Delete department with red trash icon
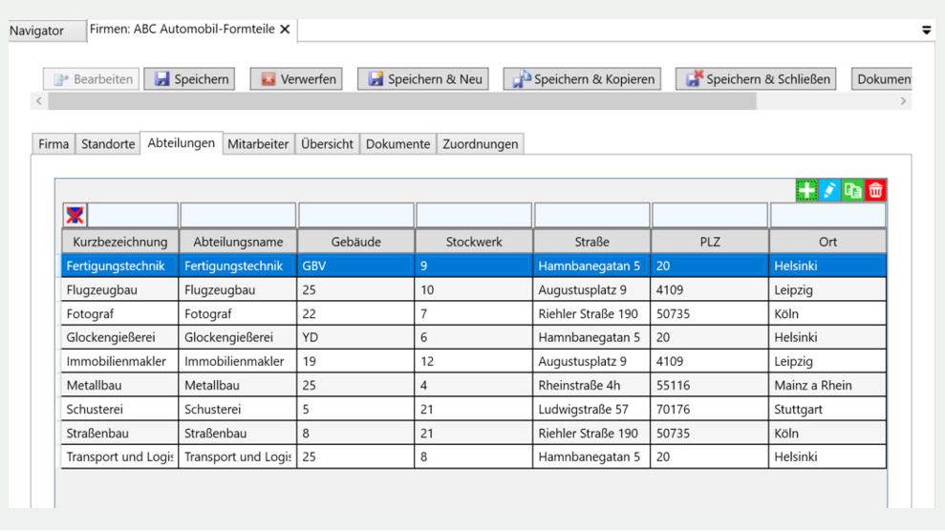 (875, 190)
